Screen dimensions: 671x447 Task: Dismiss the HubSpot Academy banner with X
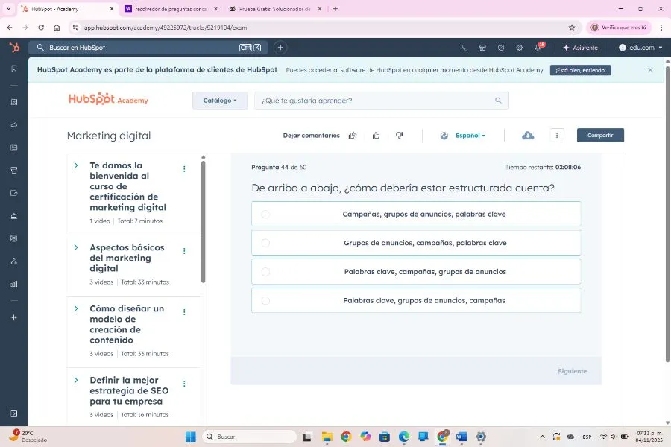click(x=650, y=70)
